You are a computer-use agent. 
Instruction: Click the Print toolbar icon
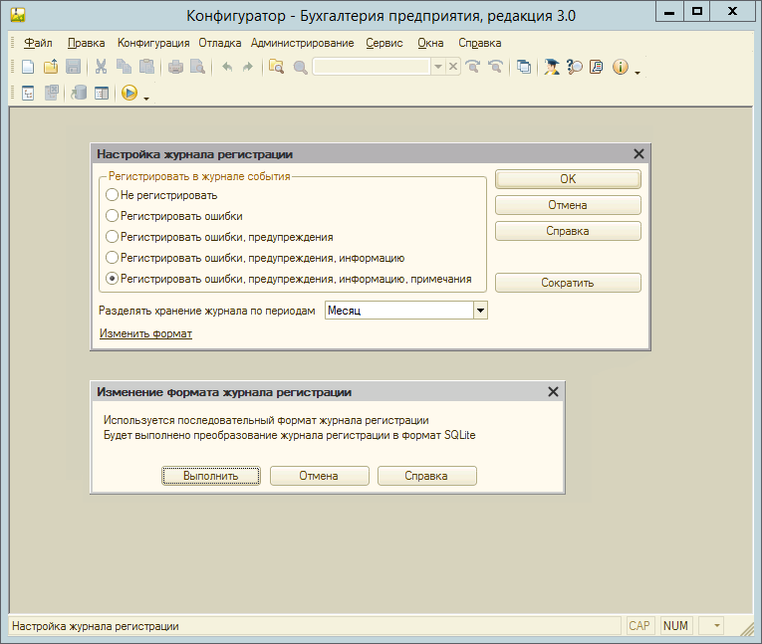point(175,67)
